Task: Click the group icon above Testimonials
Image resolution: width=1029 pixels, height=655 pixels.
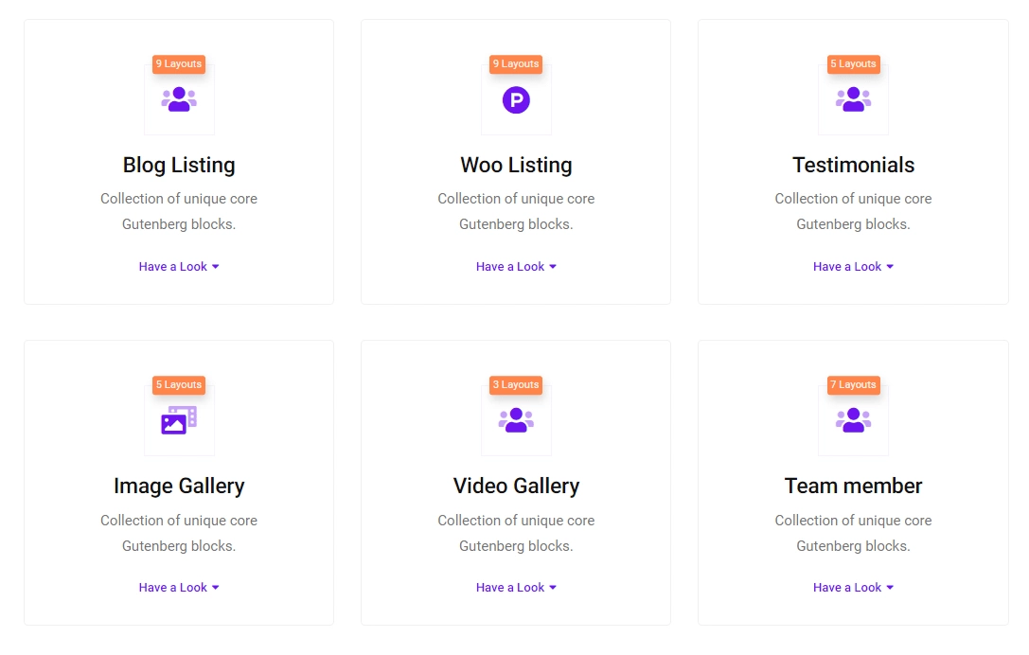Action: click(853, 97)
